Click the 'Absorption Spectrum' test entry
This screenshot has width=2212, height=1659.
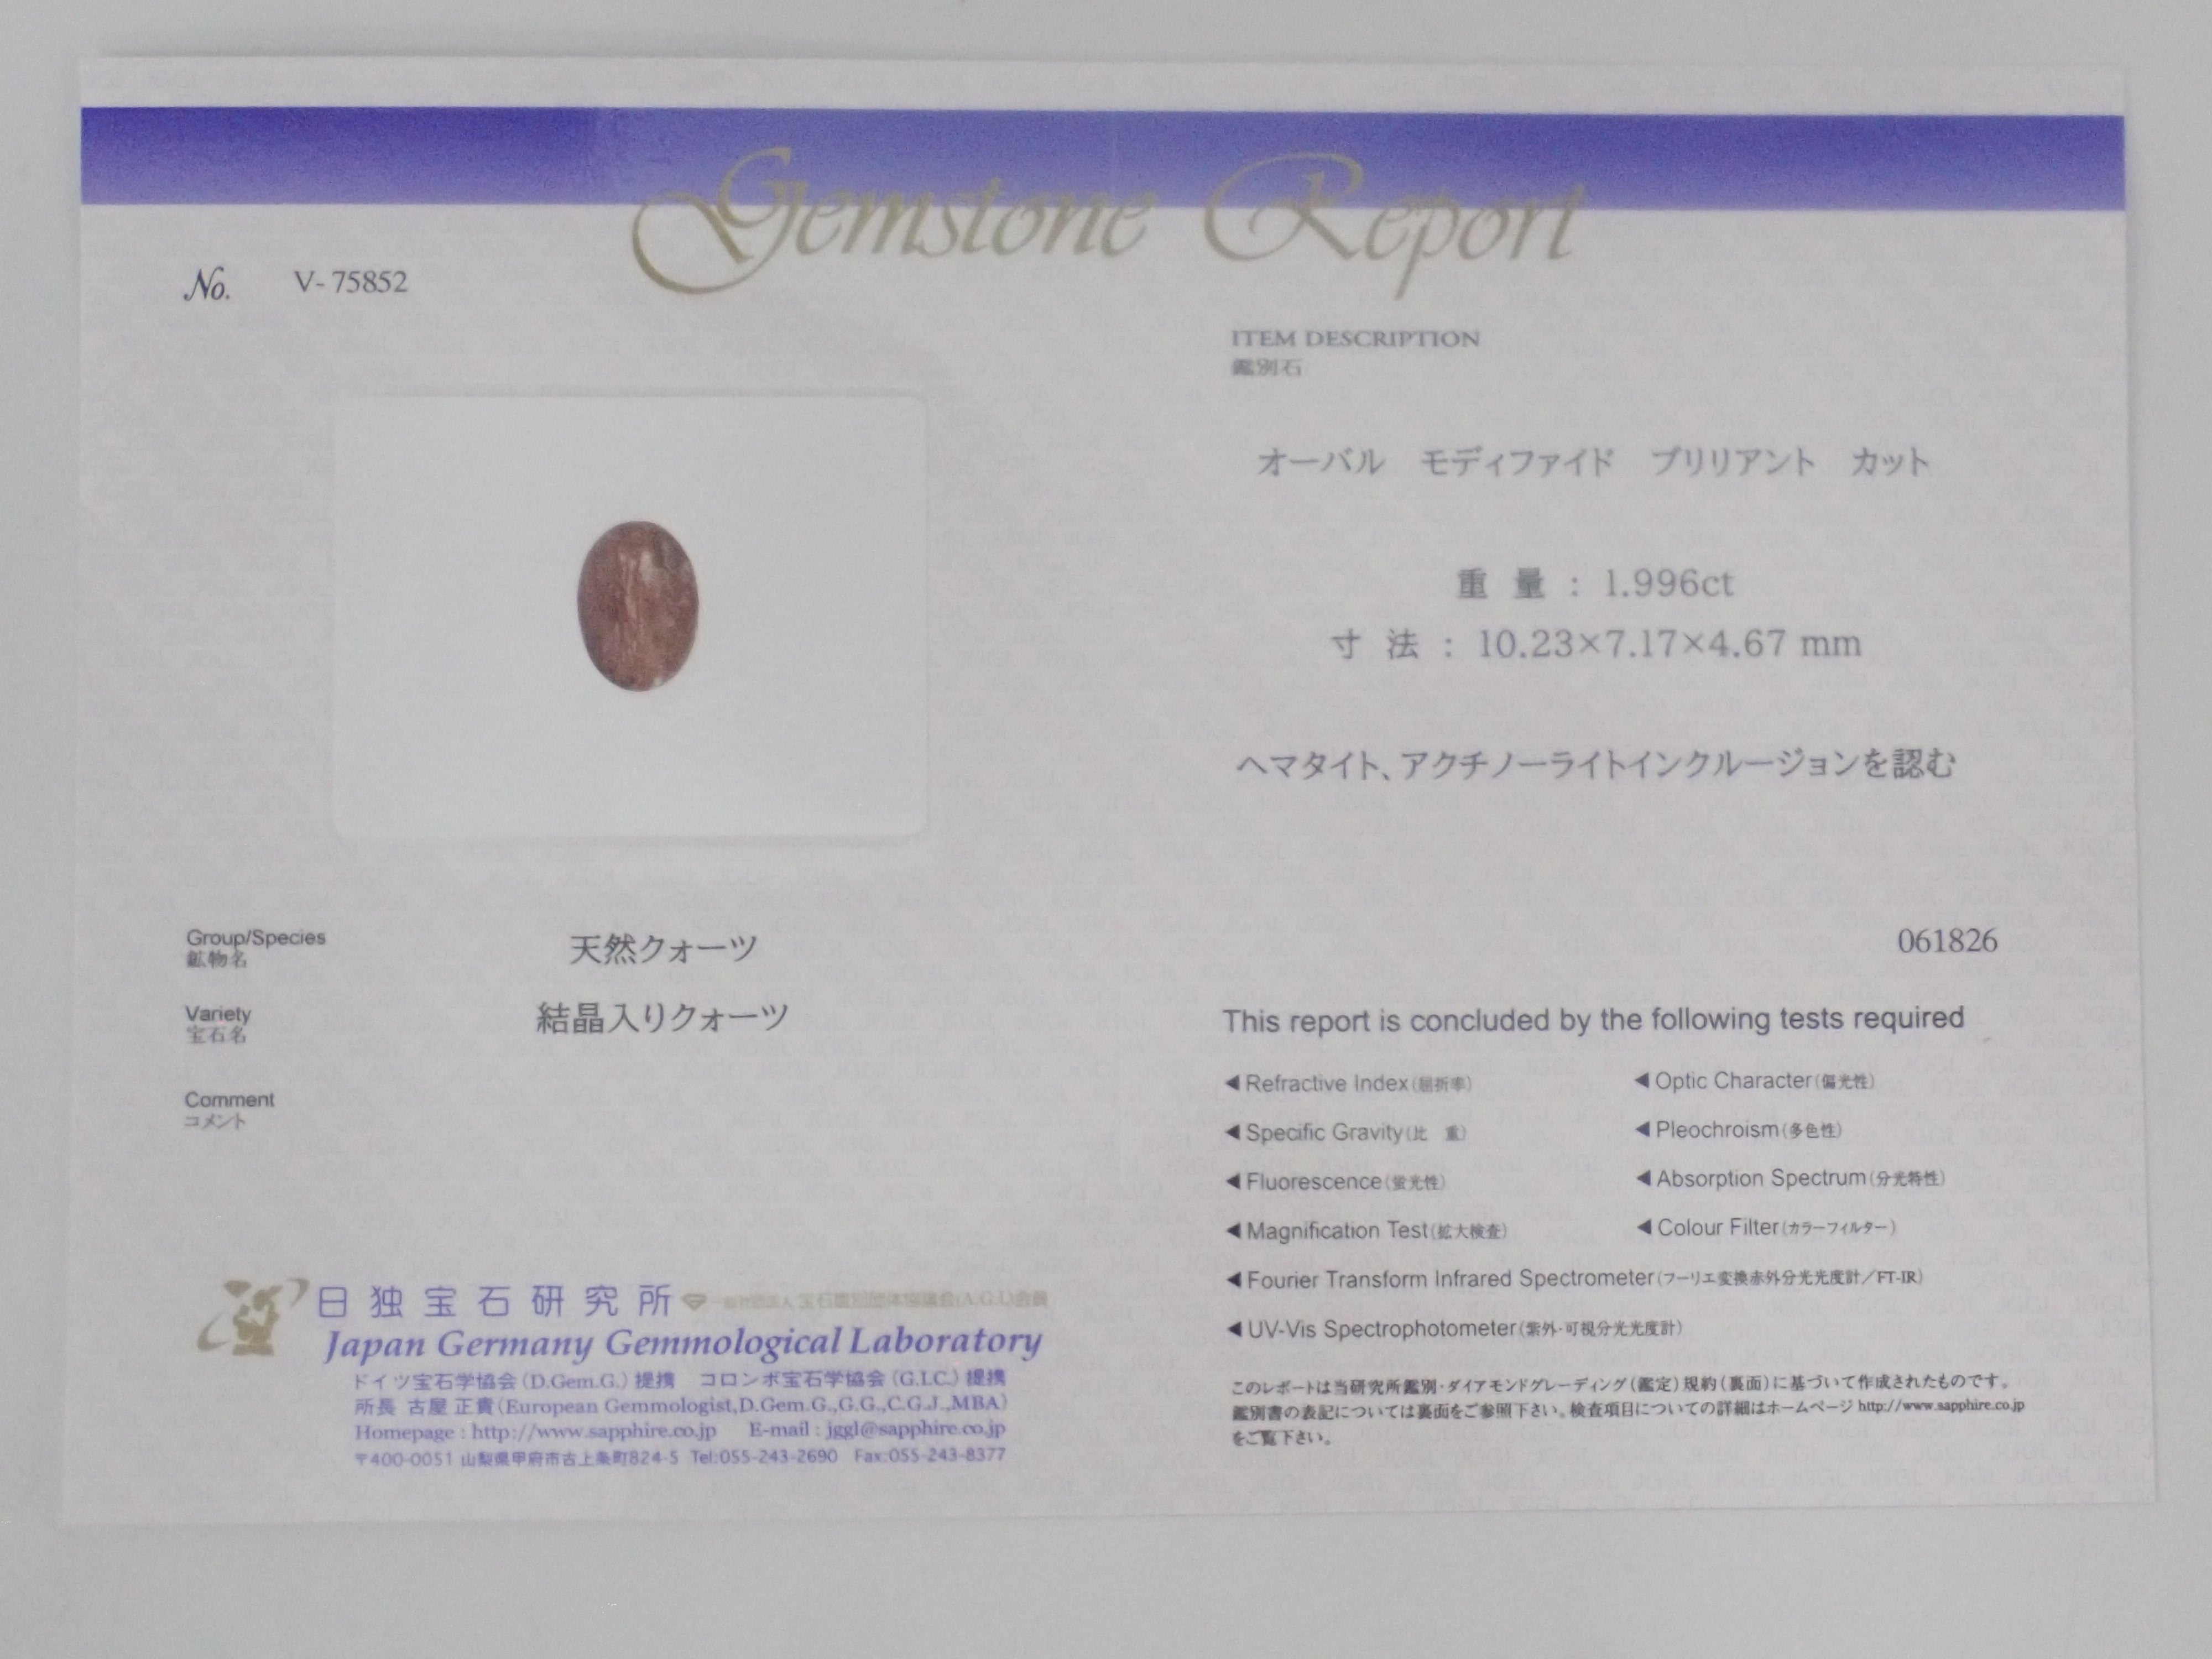click(x=1790, y=1179)
